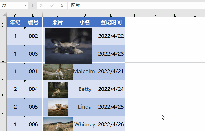The height and width of the screenshot is (131, 205).
Task: Click the 编号 header cell
Action: click(33, 22)
